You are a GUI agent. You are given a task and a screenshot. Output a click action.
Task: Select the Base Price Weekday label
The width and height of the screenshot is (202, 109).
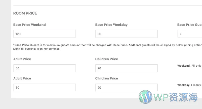[x=111, y=25]
